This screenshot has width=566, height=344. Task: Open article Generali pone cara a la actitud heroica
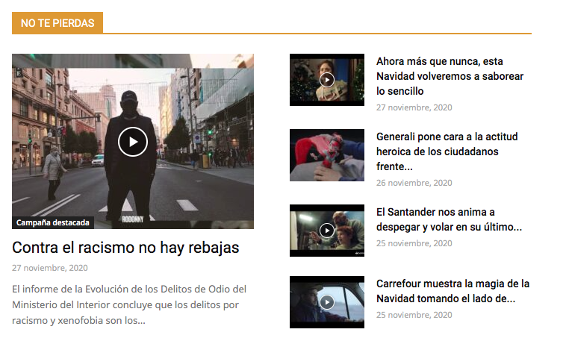[447, 151]
